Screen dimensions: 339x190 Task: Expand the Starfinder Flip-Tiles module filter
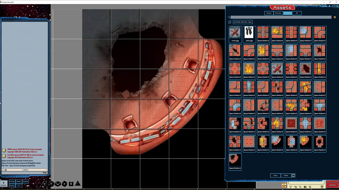(x=243, y=22)
